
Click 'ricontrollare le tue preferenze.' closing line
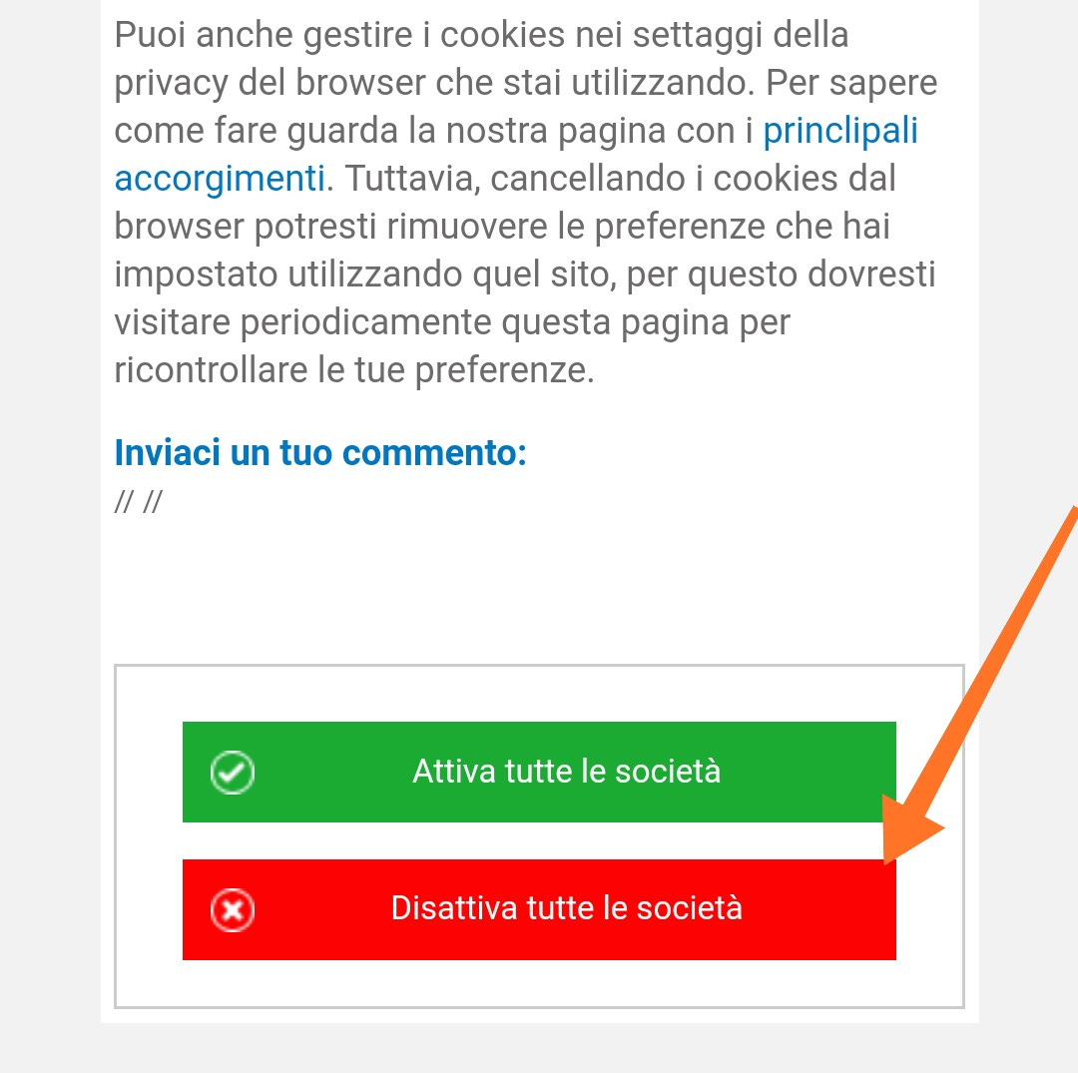coord(354,369)
